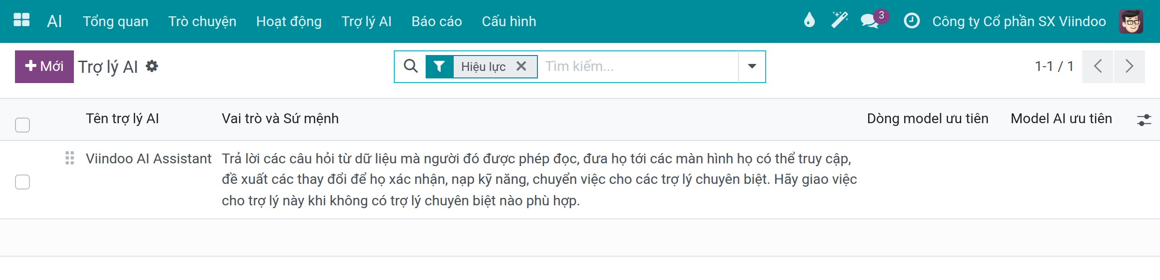This screenshot has width=1160, height=280.
Task: Open the activities clock icon
Action: (911, 21)
